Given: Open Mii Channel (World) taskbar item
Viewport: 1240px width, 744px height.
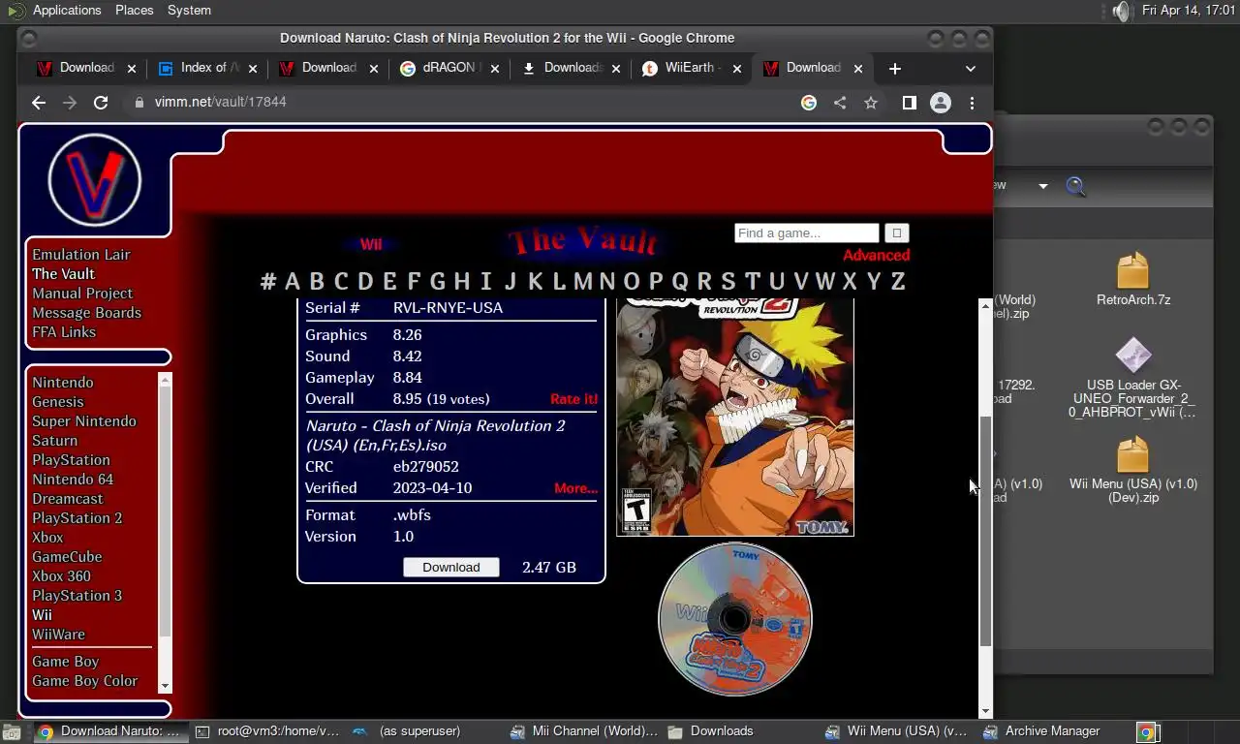Looking at the screenshot, I should click(x=584, y=731).
